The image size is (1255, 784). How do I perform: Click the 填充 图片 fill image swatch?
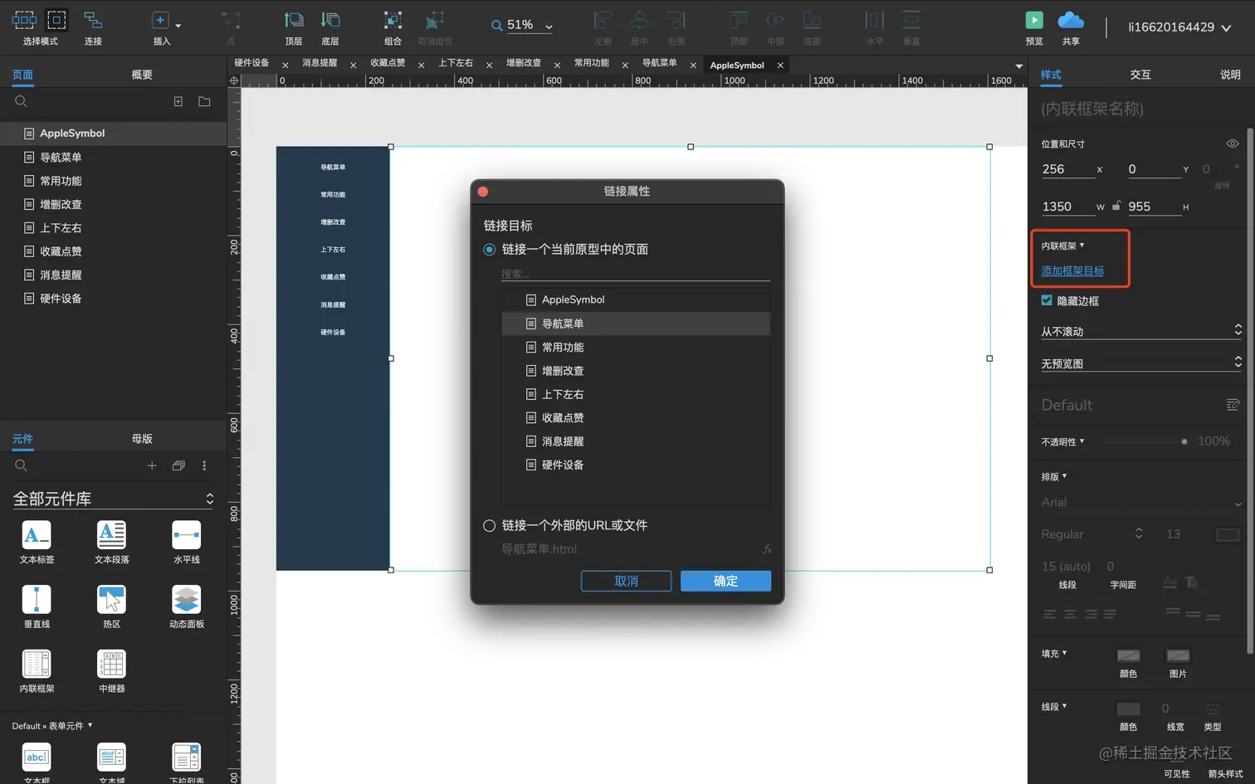pyautogui.click(x=1178, y=655)
